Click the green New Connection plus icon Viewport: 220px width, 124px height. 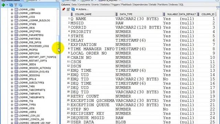3,5
